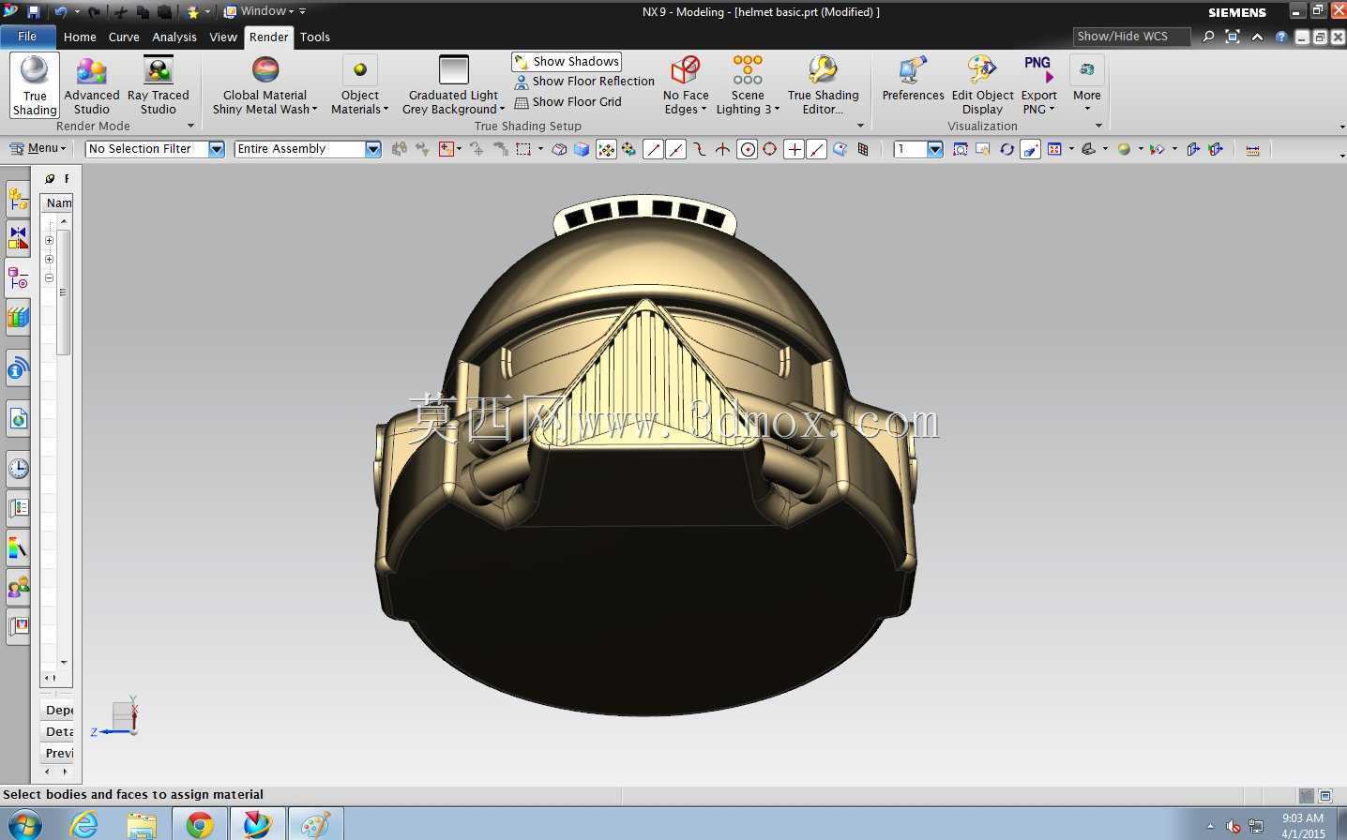Screen dimensions: 1347x840
Task: Click the Show/Hide WCS command search field
Action: point(1131,37)
